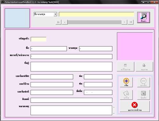159x121 pixels.
Task: Click the remarks text area
Action: coord(71,110)
